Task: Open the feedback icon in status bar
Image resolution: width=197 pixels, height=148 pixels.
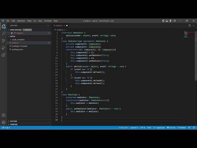Action: point(189,128)
